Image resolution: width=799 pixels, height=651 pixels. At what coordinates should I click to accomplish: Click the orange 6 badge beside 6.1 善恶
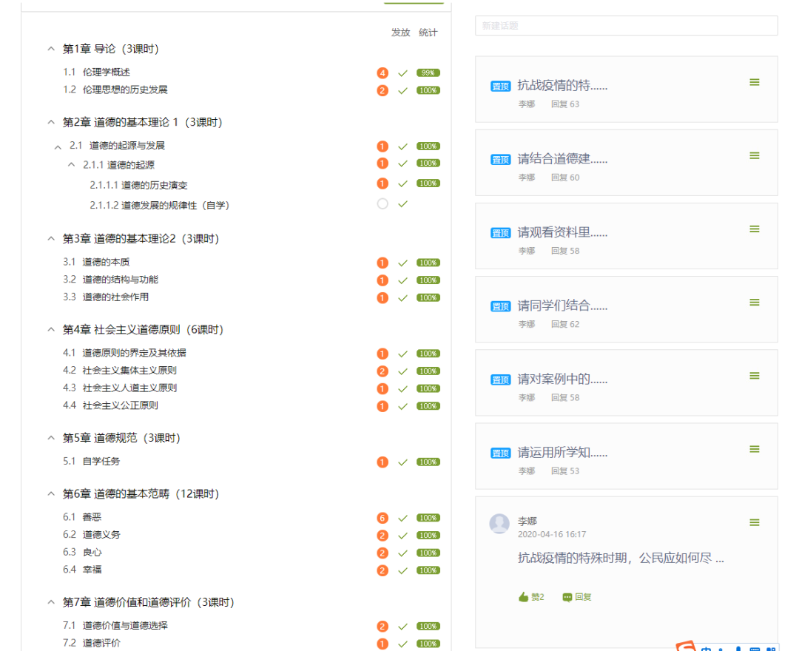tap(382, 518)
